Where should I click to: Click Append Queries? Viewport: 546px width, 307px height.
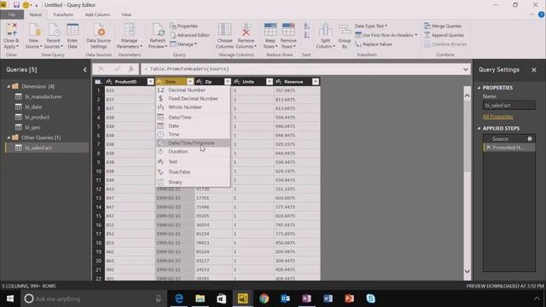coord(444,35)
